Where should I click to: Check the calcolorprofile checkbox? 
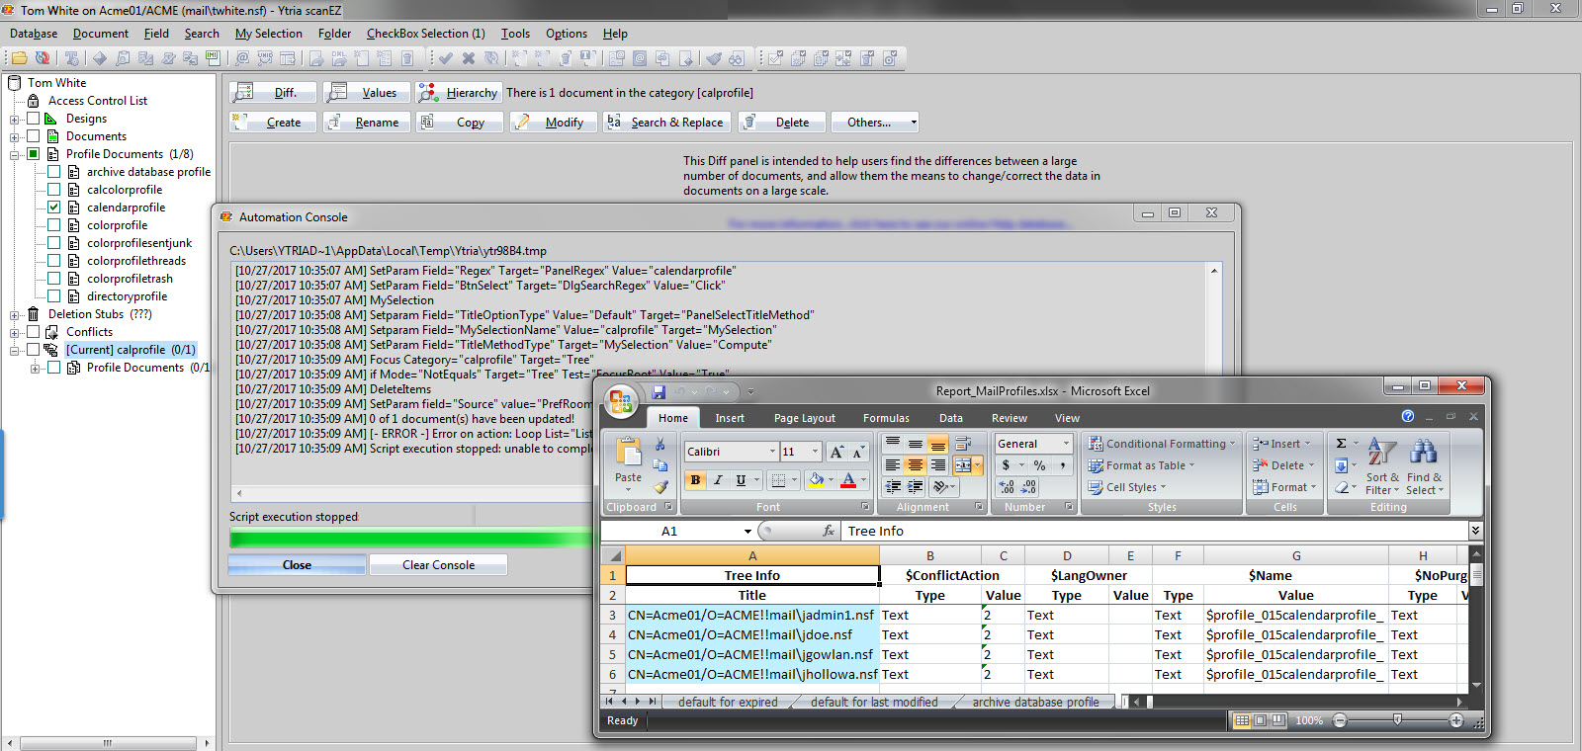[x=54, y=190]
